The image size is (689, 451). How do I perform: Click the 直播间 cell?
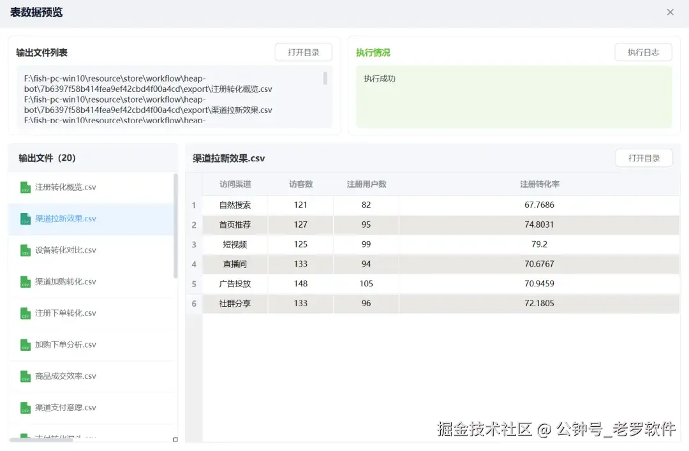point(235,264)
